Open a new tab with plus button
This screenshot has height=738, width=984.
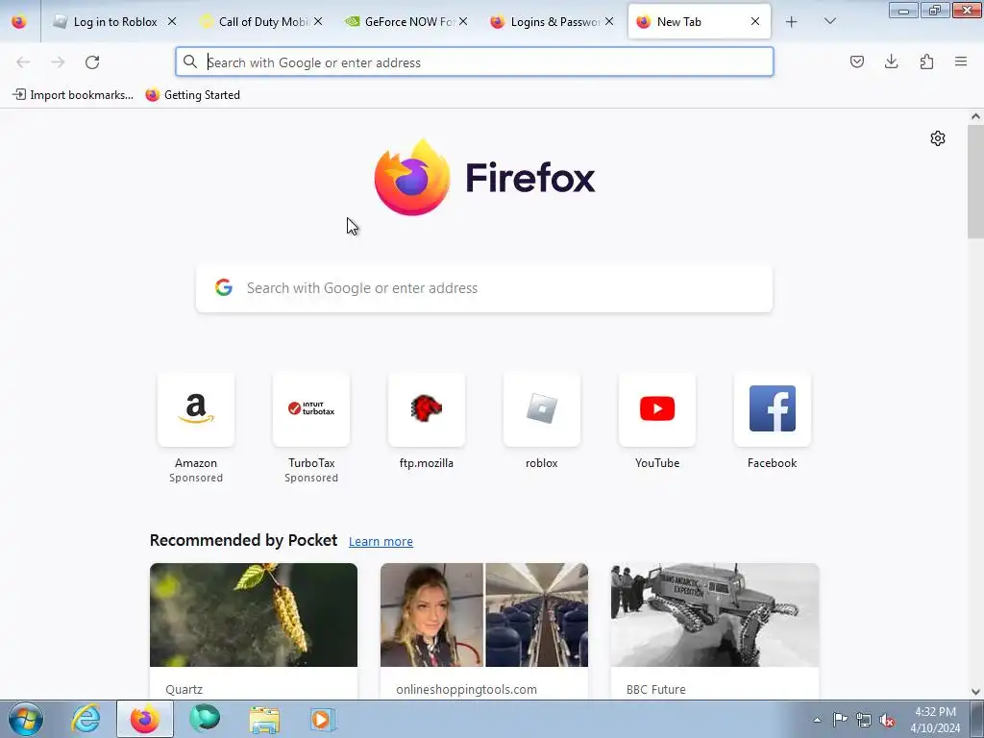792,22
